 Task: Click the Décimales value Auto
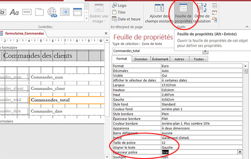click(x=202, y=71)
